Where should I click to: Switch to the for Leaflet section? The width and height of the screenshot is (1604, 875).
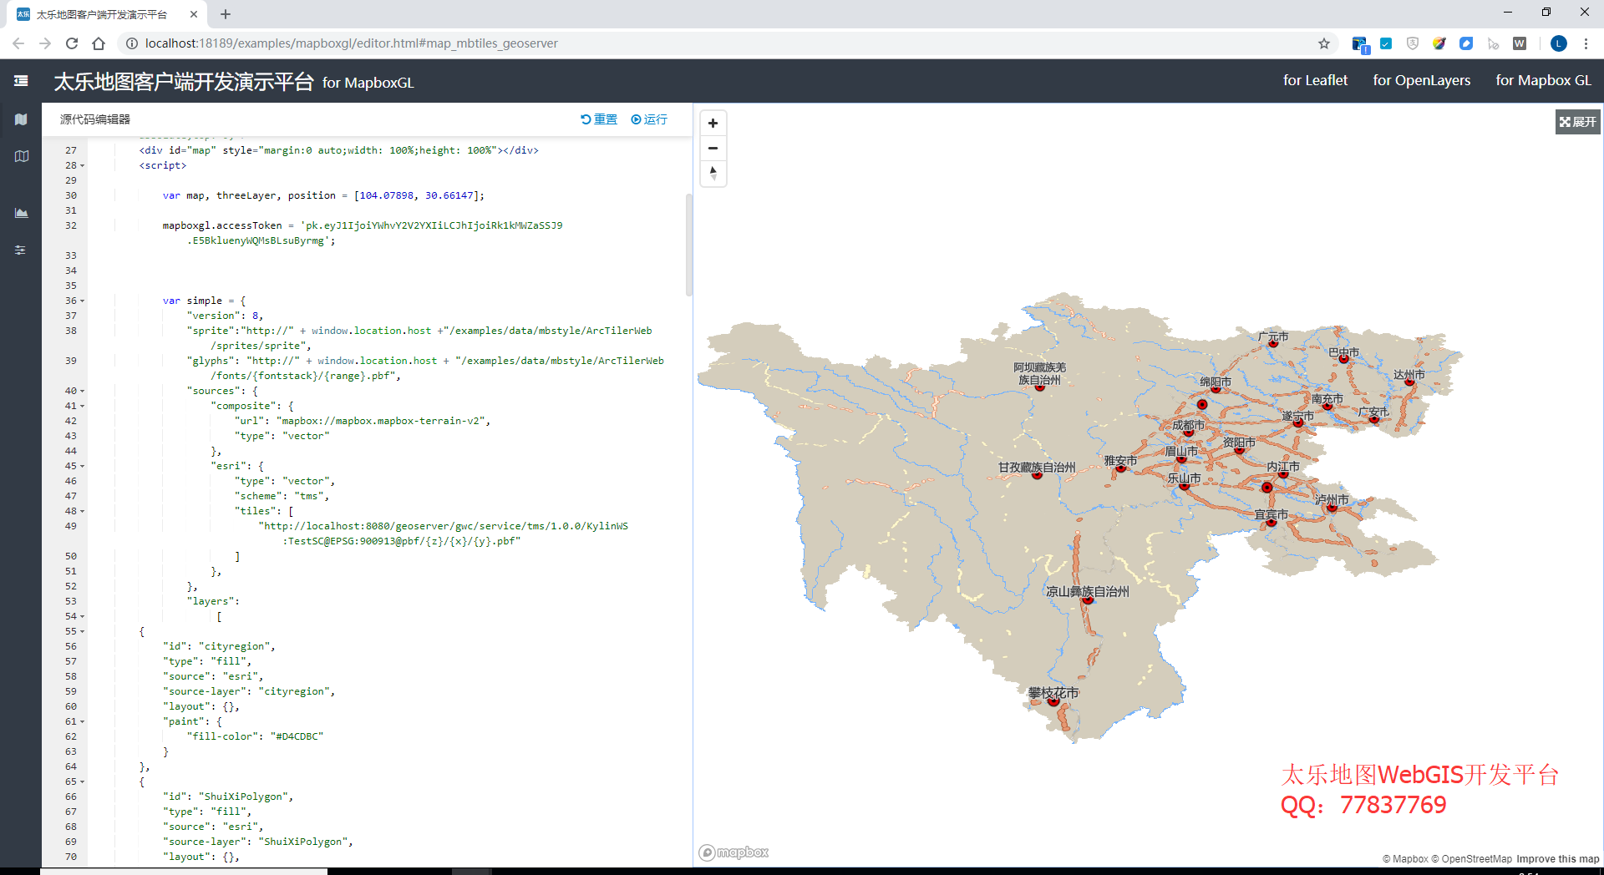[x=1315, y=80]
